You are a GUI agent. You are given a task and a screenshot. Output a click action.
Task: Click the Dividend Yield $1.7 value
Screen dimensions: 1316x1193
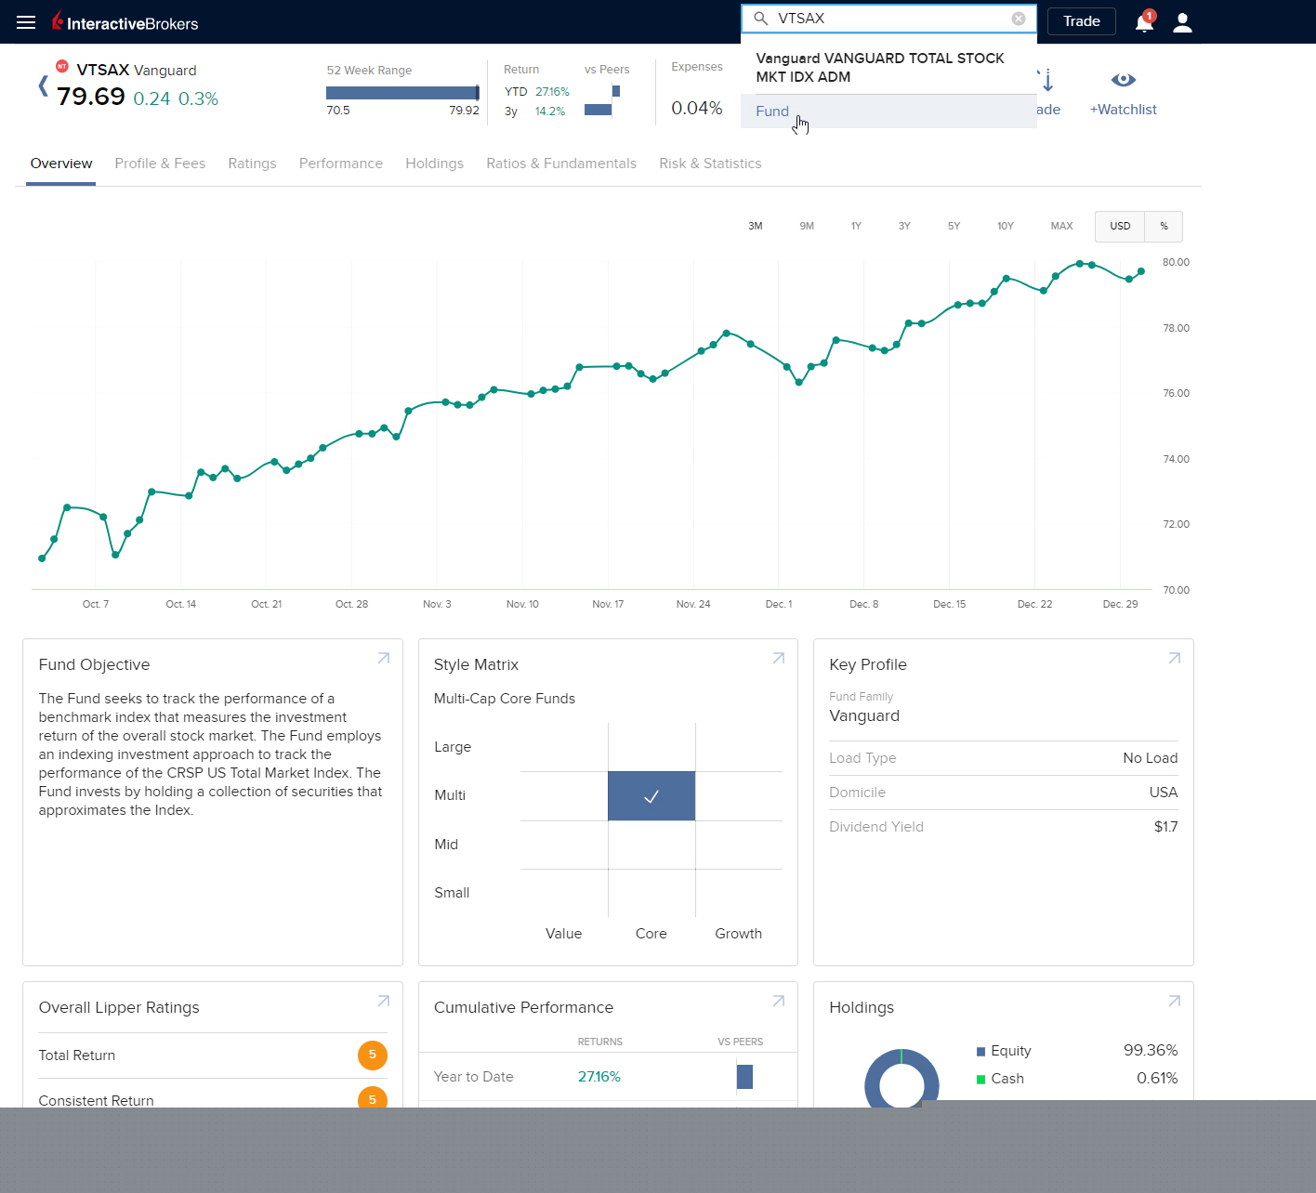1165,827
